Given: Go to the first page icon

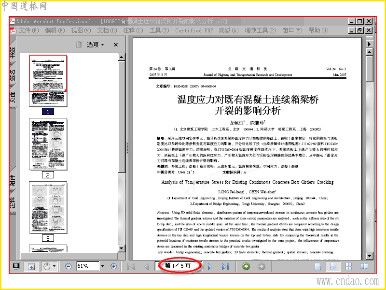Looking at the screenshot, I should click(131, 267).
